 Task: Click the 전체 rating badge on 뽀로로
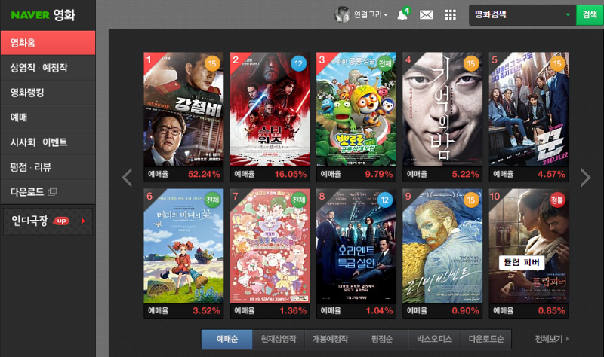click(385, 63)
